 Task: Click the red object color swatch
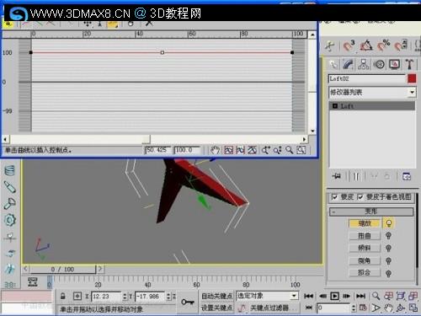tap(412, 78)
